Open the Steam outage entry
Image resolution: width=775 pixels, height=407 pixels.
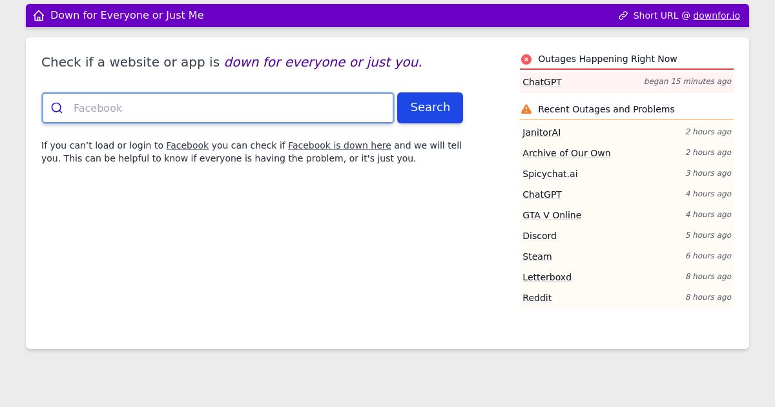click(537, 256)
